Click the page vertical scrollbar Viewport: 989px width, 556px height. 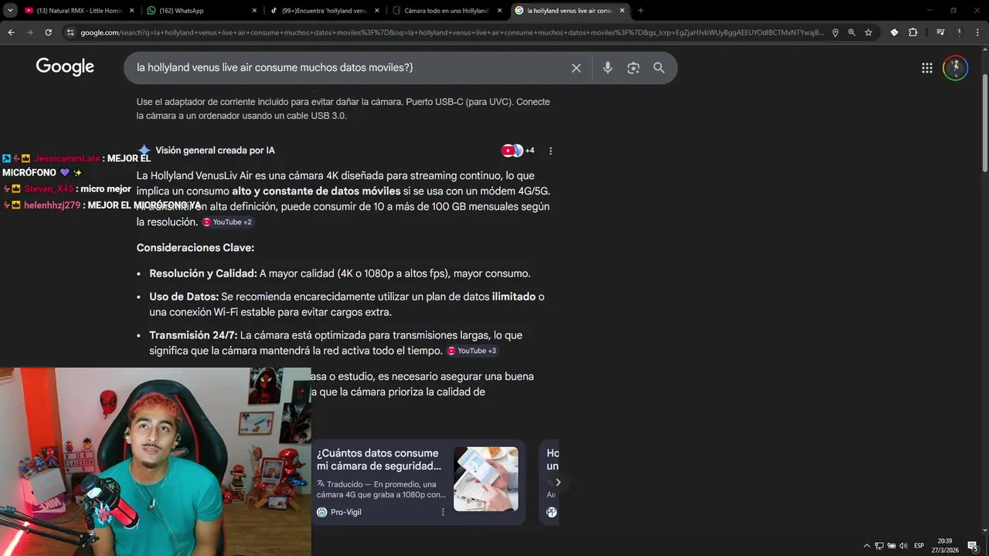click(984, 124)
